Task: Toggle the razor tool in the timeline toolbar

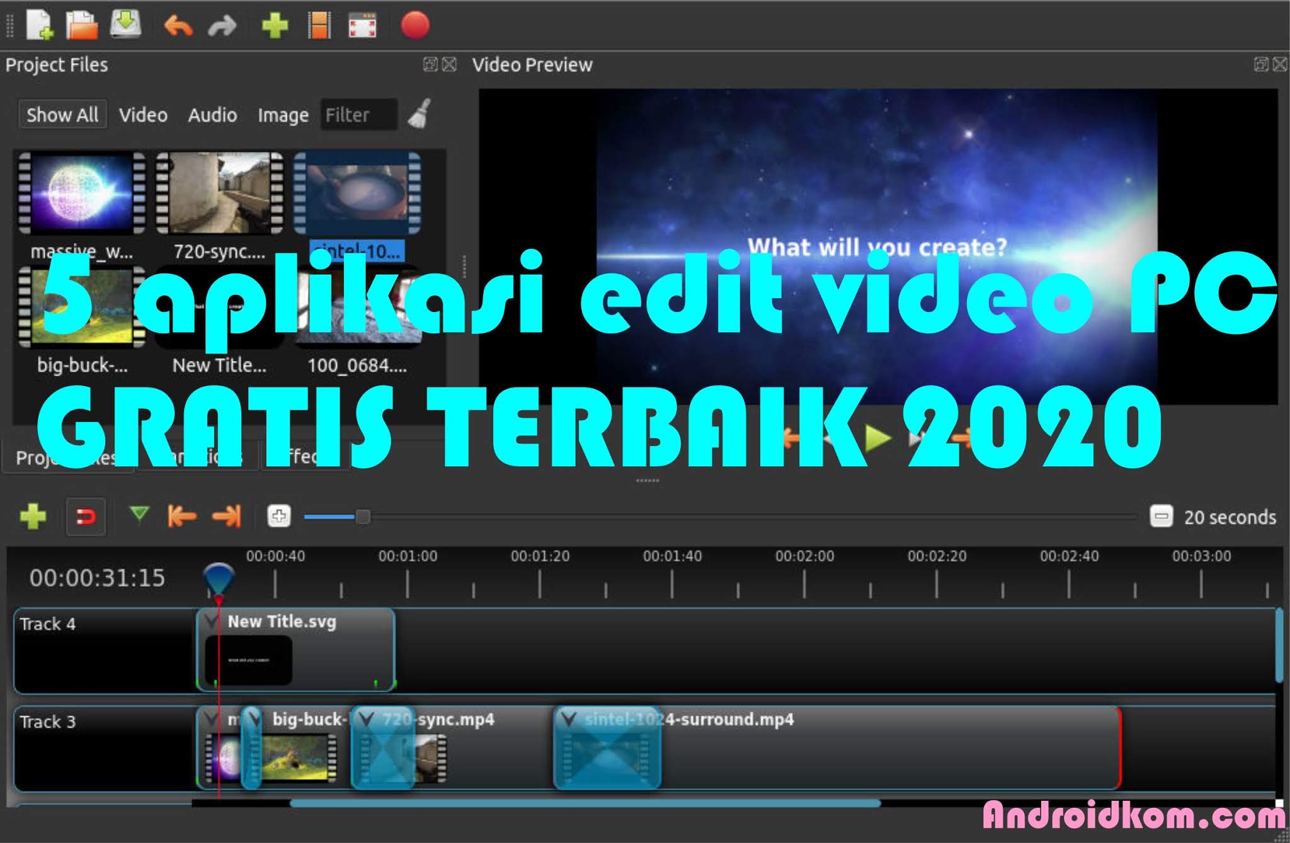Action: tap(140, 516)
